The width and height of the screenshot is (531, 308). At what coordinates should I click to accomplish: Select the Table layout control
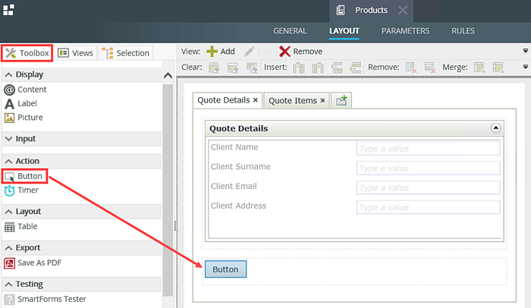pyautogui.click(x=27, y=227)
